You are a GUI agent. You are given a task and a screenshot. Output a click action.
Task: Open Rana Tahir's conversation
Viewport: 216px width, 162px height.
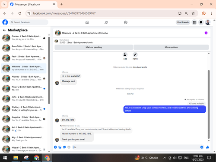click(x=24, y=48)
